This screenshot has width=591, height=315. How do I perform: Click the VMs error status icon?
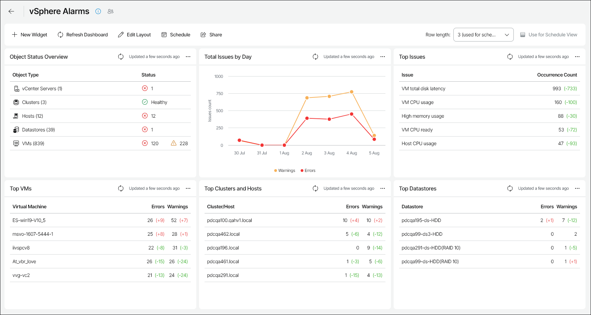pyautogui.click(x=145, y=143)
